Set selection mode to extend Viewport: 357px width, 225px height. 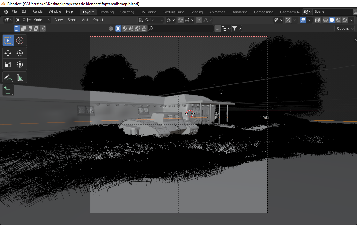23,28
